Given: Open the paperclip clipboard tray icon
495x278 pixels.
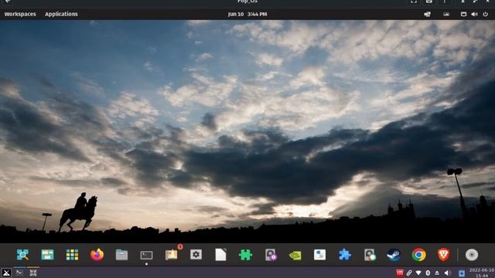Looking at the screenshot, I should pyautogui.click(x=409, y=273).
